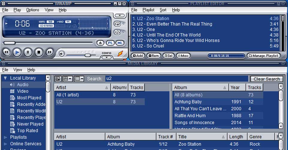
Task: Toggle the album art view icon
Action: [x=58, y=79]
